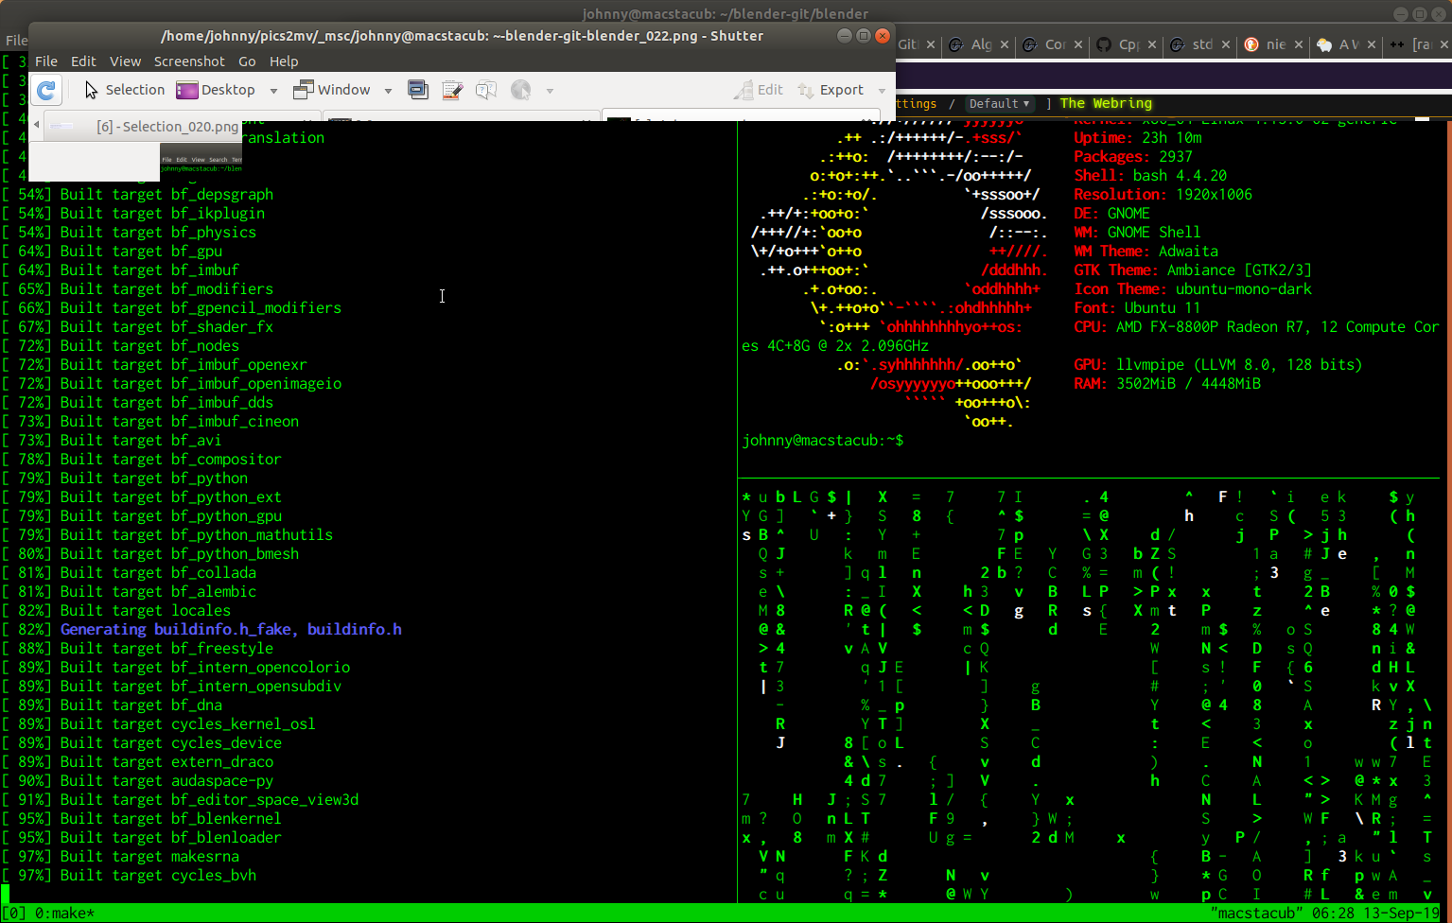1452x923 pixels.
Task: Click the capture menu icon
Action: [x=452, y=90]
